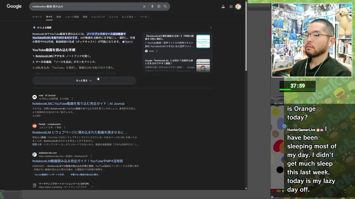The width and height of the screenshot is (355, 199).
Task: Switch to AI モード tab
Action: [x=37, y=17]
